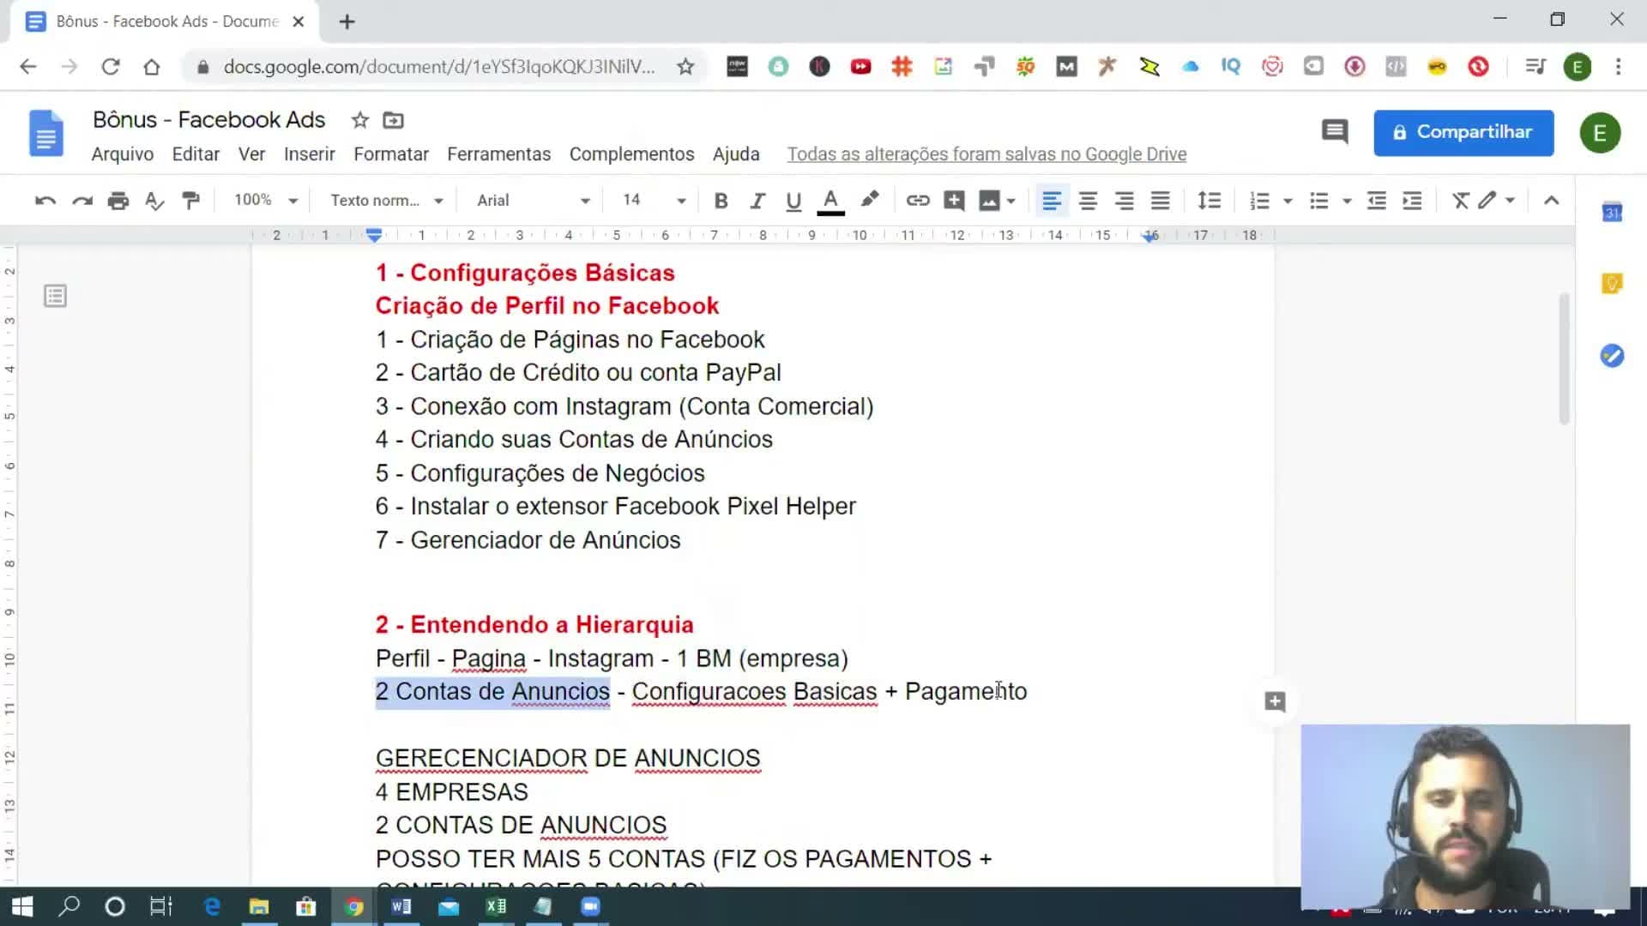Image resolution: width=1647 pixels, height=926 pixels.
Task: Open comment history icon
Action: click(x=1335, y=132)
